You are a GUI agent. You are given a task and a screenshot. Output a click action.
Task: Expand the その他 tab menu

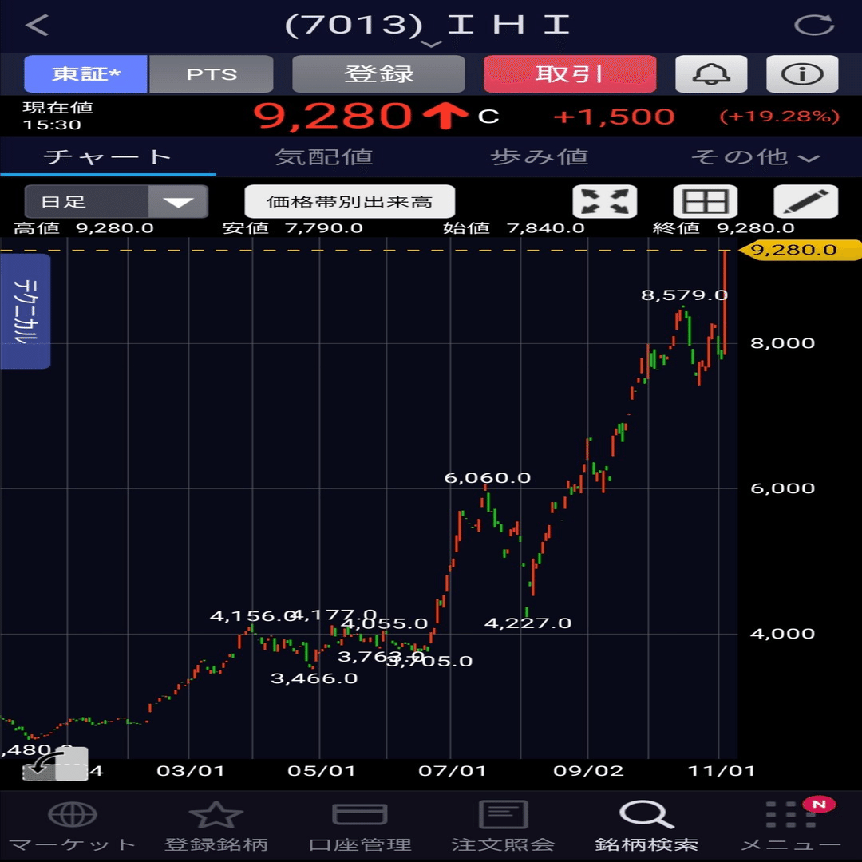pos(755,157)
